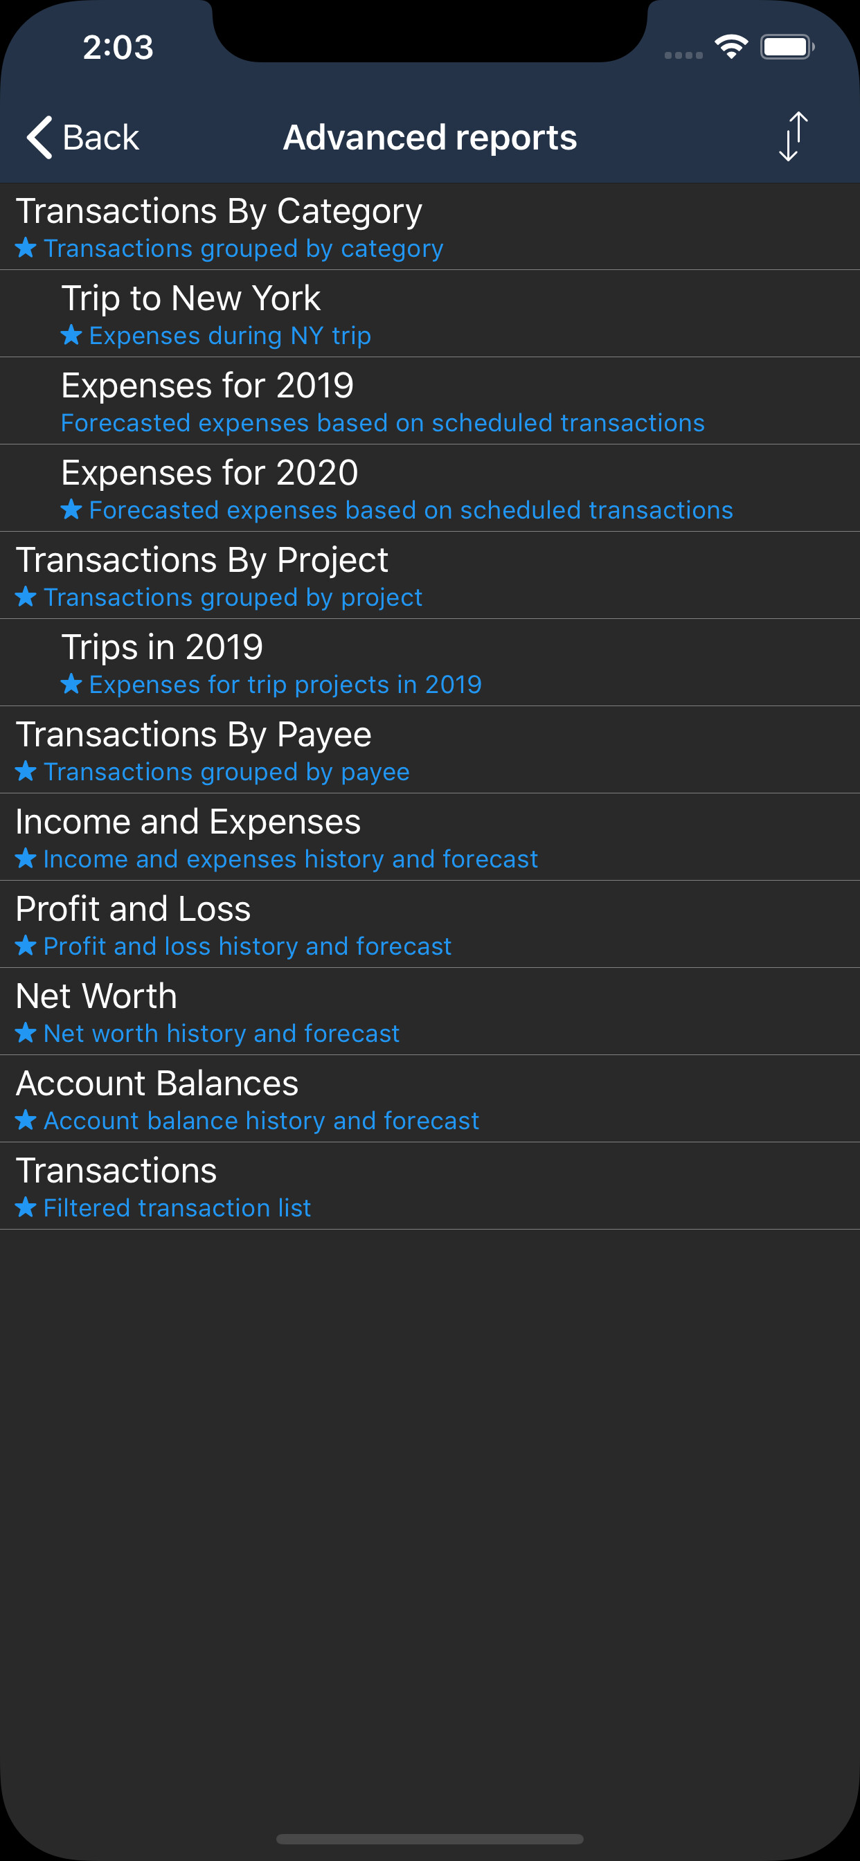
Task: Tap star beside Expenses for 2020 description
Action: (71, 510)
